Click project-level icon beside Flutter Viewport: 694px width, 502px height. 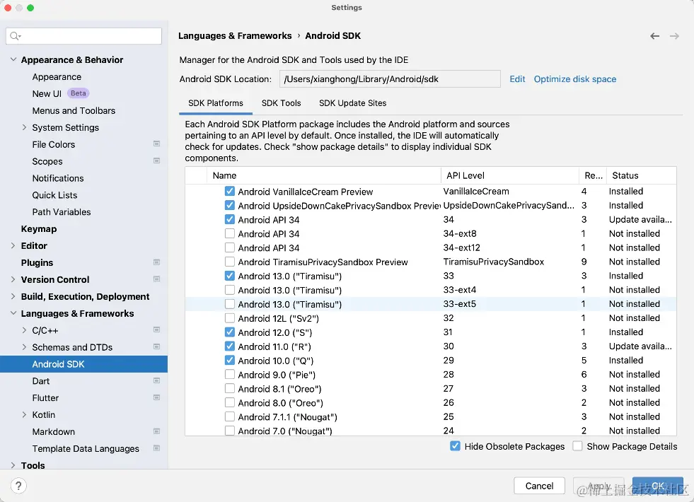coord(156,397)
